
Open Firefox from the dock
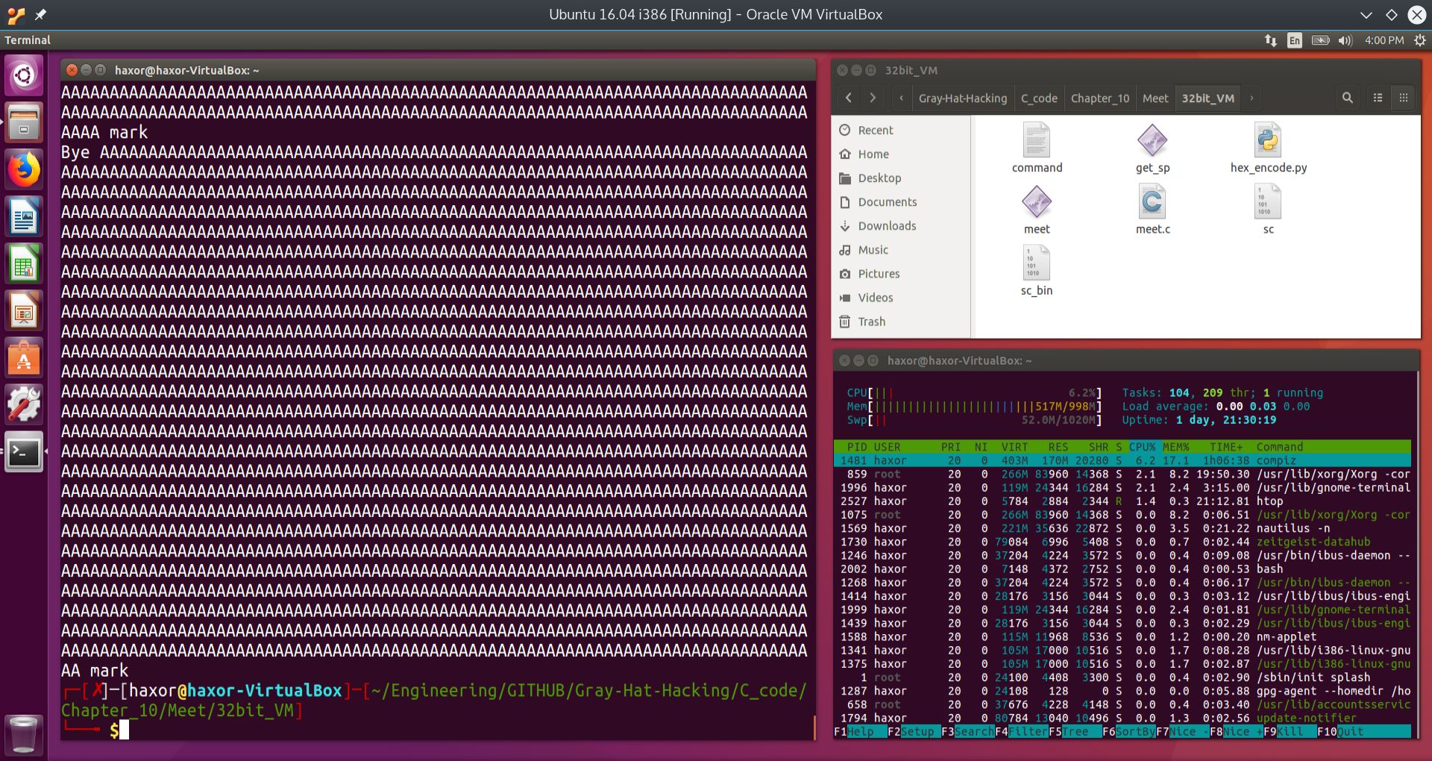pos(23,169)
